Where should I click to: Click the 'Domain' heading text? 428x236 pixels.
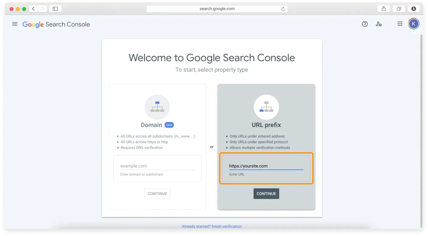(151, 125)
